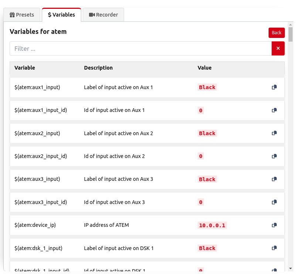Click the scrollbar up arrow
The image size is (297, 274).
(291, 24)
